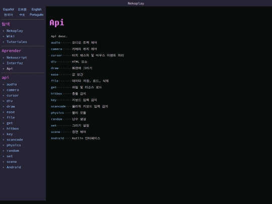Switch language to English
The image size is (272, 204).
coord(36,10)
